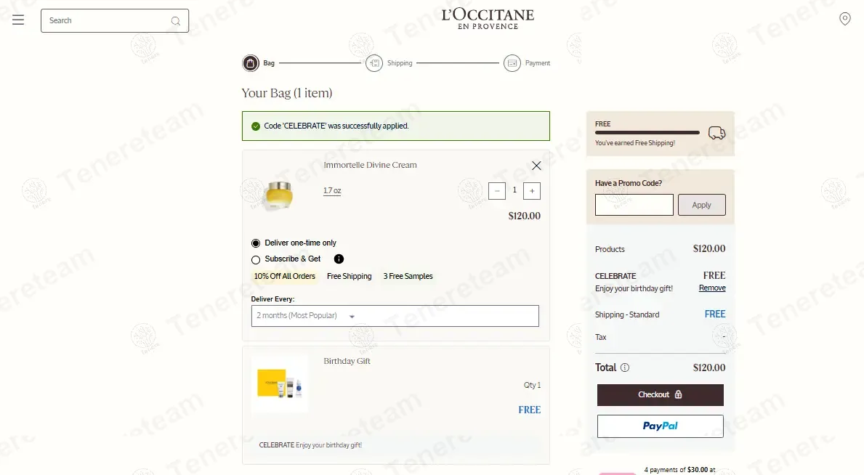Select Deliver one-time only option
The width and height of the screenshot is (864, 475).
[256, 243]
